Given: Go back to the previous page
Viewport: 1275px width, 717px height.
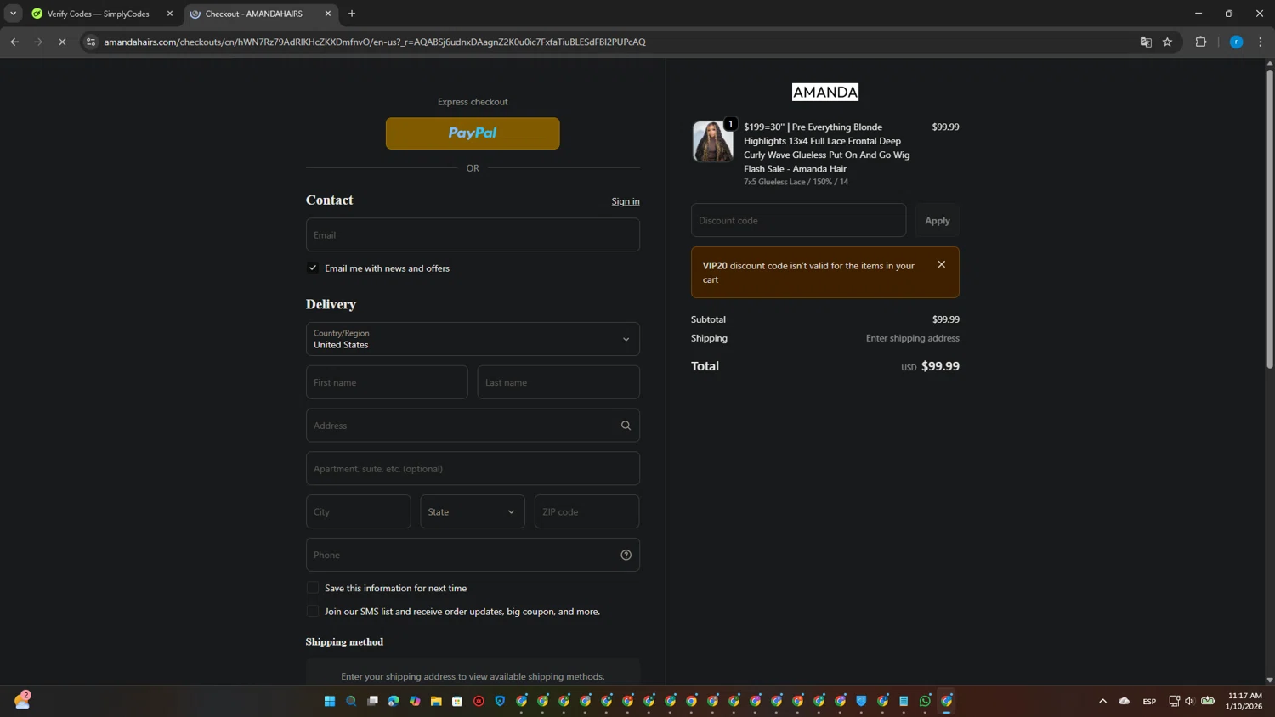Looking at the screenshot, I should 14,42.
